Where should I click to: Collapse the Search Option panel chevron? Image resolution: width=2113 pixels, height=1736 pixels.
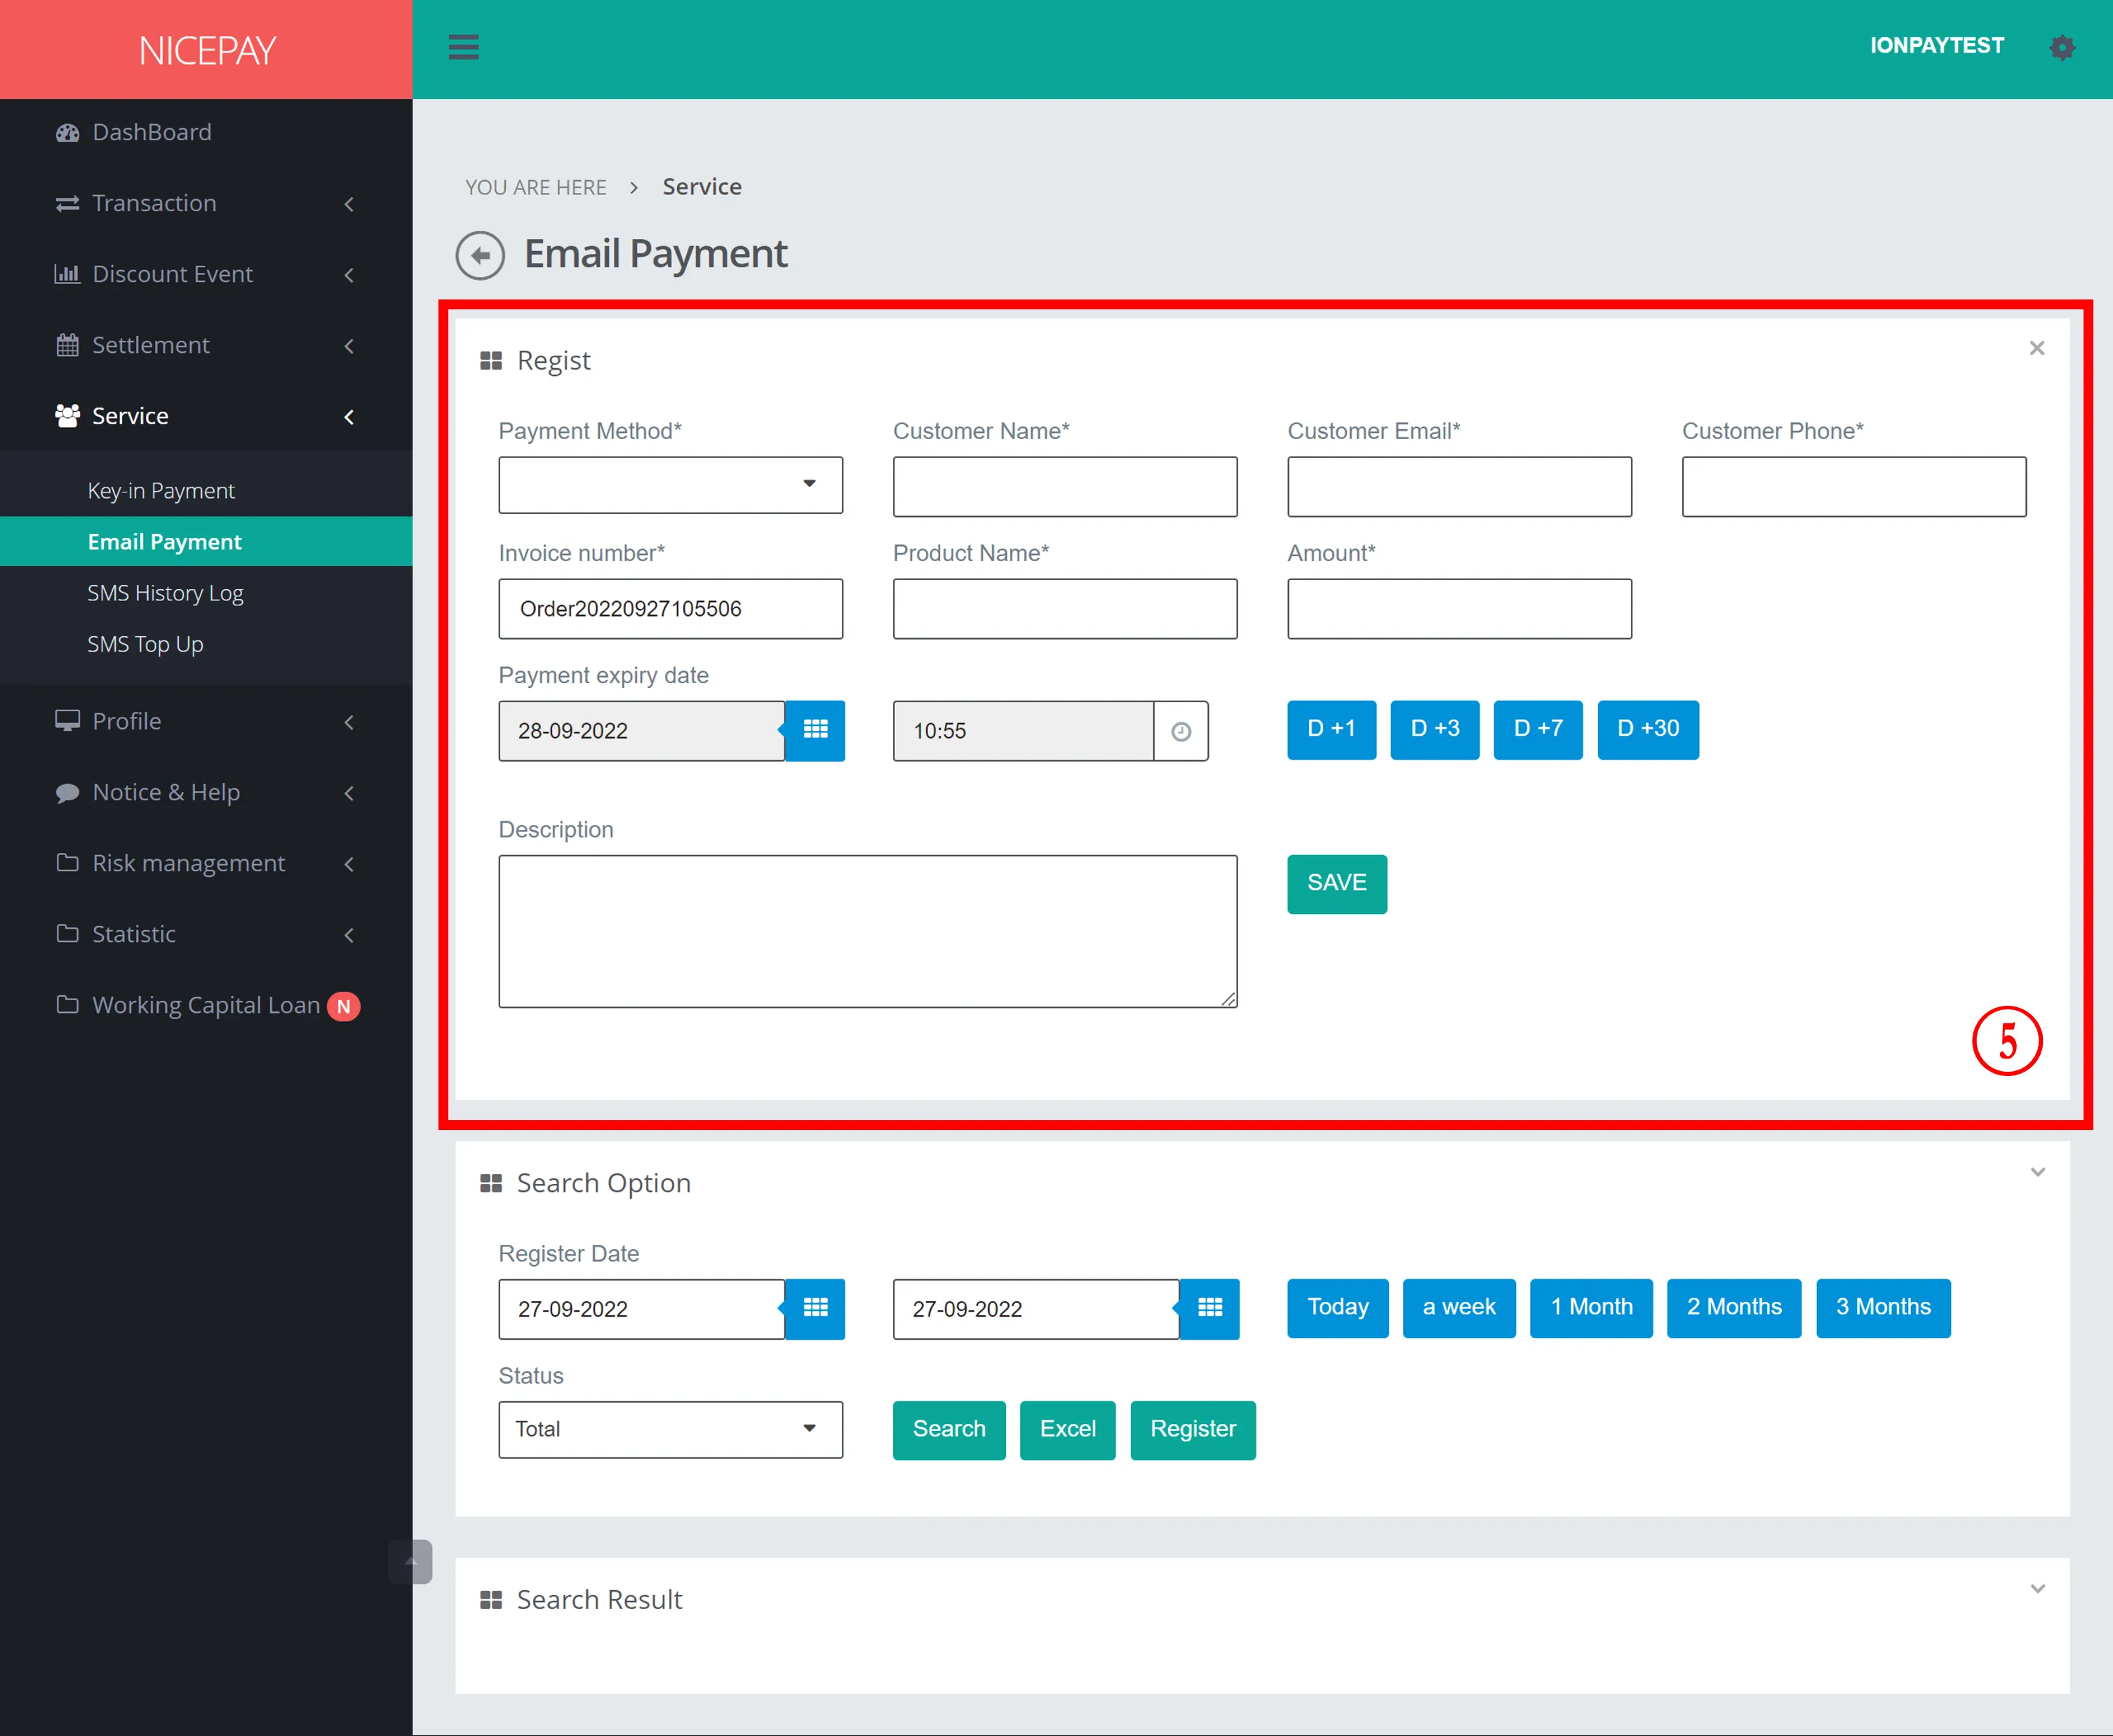[x=2037, y=1172]
